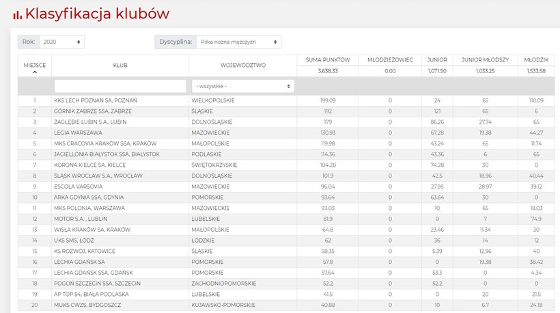Select the MKS Cracovia Kraków SSA club name

point(105,144)
